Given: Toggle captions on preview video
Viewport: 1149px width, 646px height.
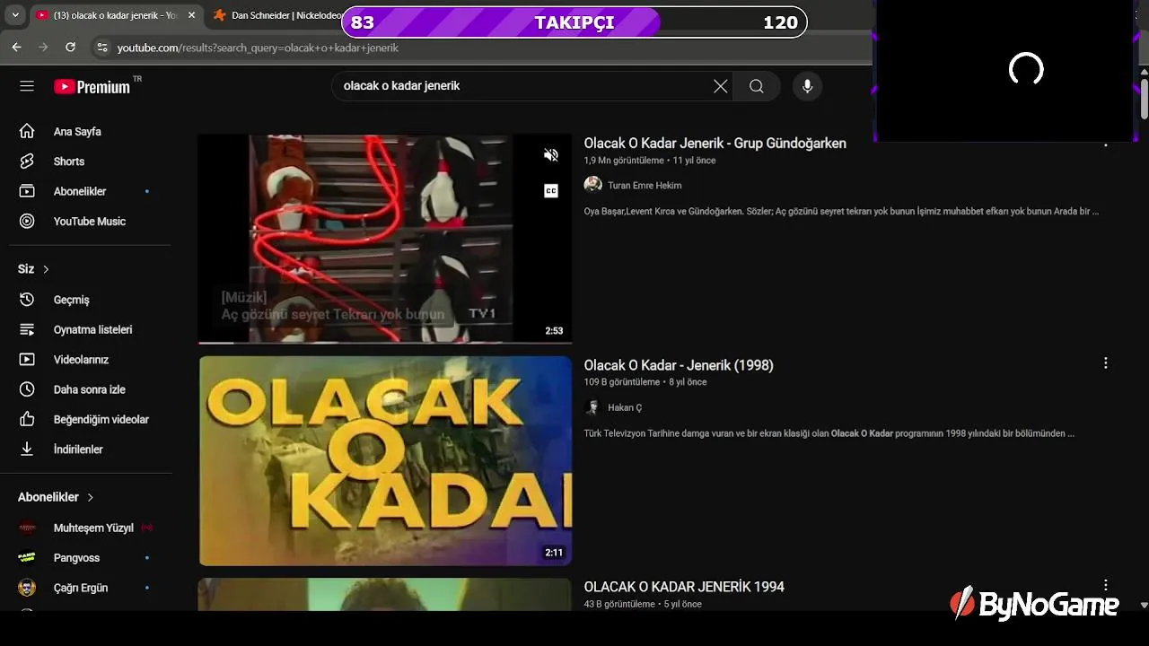Looking at the screenshot, I should 551,190.
